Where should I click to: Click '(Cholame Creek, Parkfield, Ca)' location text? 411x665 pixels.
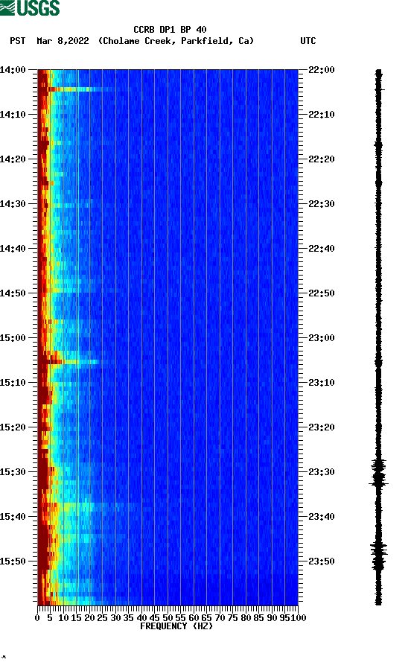tap(176, 41)
